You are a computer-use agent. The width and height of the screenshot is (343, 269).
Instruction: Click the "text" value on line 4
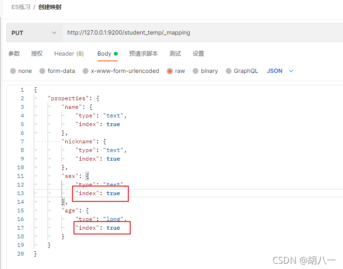pyautogui.click(x=113, y=116)
